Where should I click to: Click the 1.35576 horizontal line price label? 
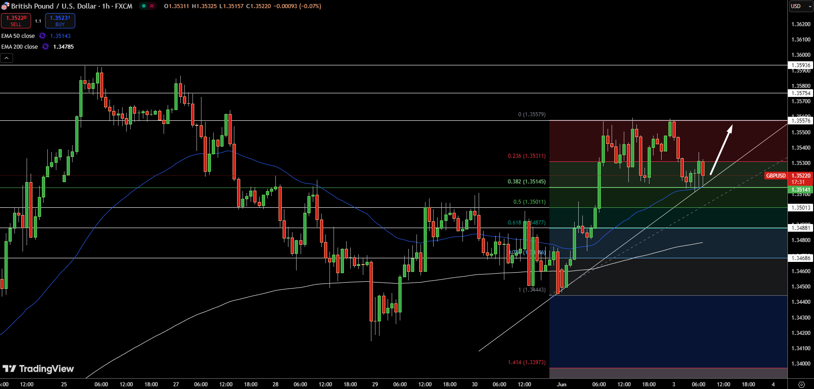801,120
